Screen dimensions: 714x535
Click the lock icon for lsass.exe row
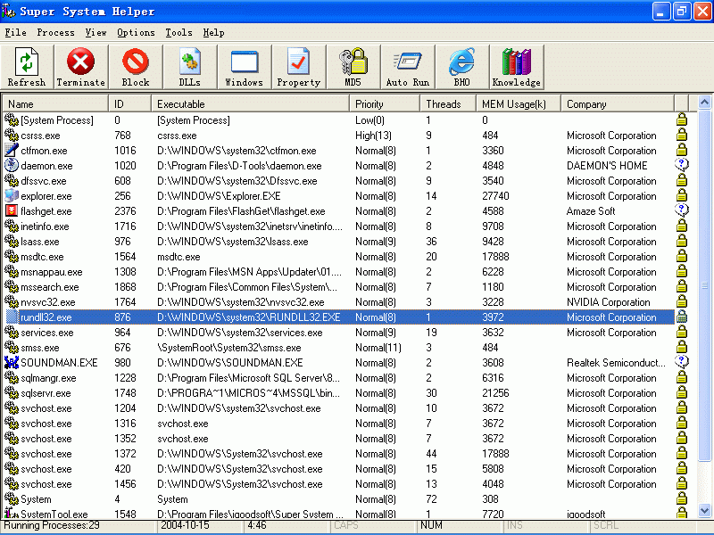[x=681, y=241]
